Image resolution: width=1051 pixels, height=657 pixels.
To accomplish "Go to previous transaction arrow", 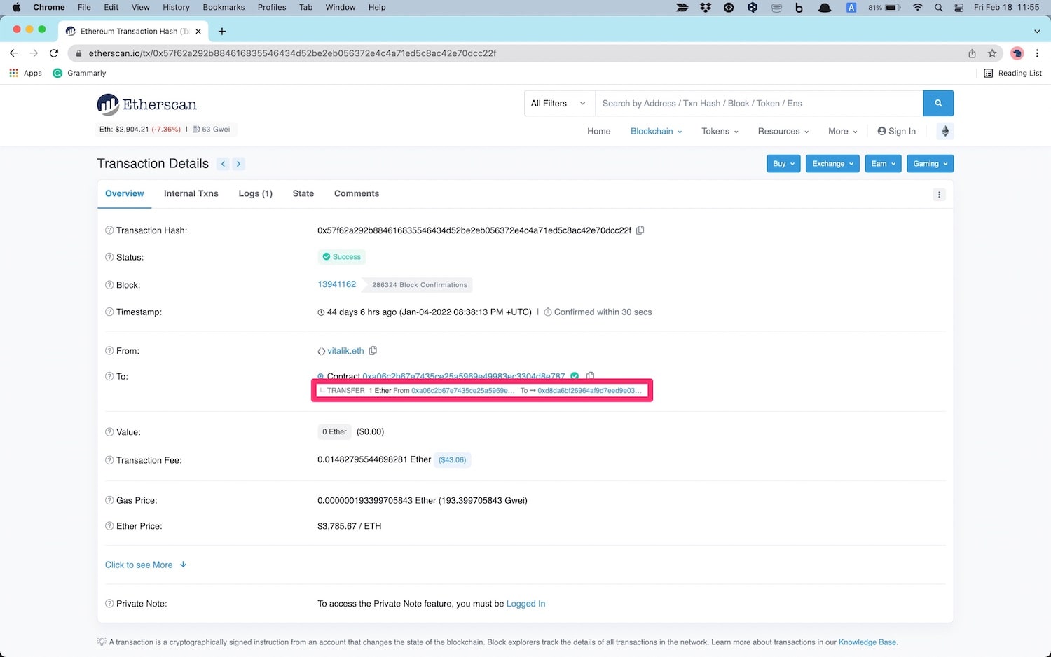I will [x=224, y=164].
